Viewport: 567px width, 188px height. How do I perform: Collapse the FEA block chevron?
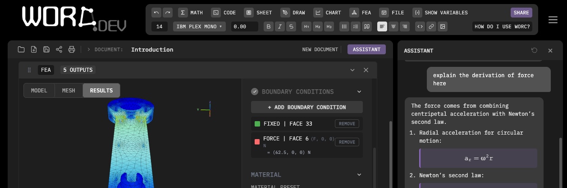(352, 70)
